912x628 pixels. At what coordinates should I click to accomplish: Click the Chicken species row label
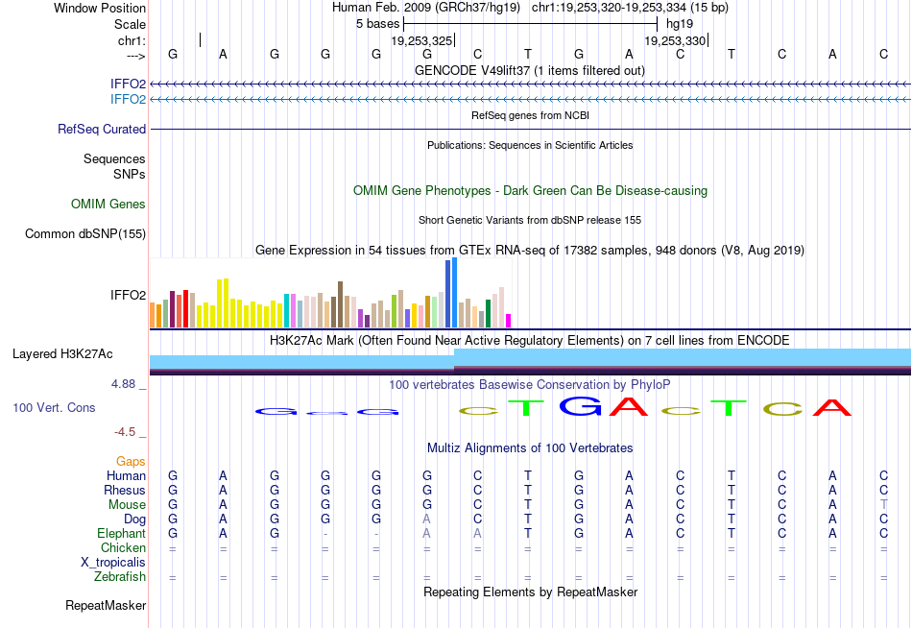[123, 547]
